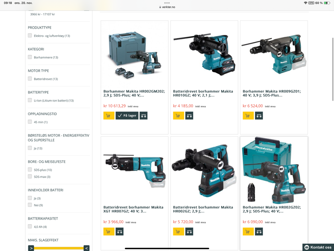Click price kr 5 720,00
The width and height of the screenshot is (334, 251).
[183, 222]
